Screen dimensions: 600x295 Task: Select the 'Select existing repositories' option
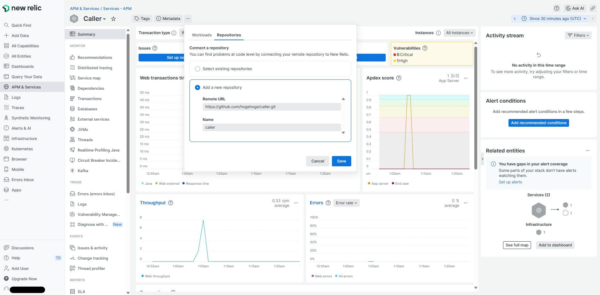pos(197,69)
